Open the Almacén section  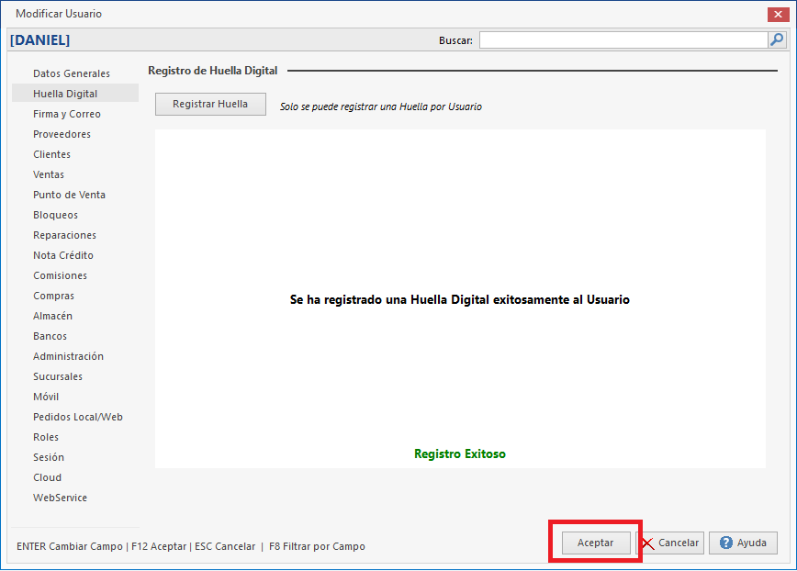pos(53,316)
